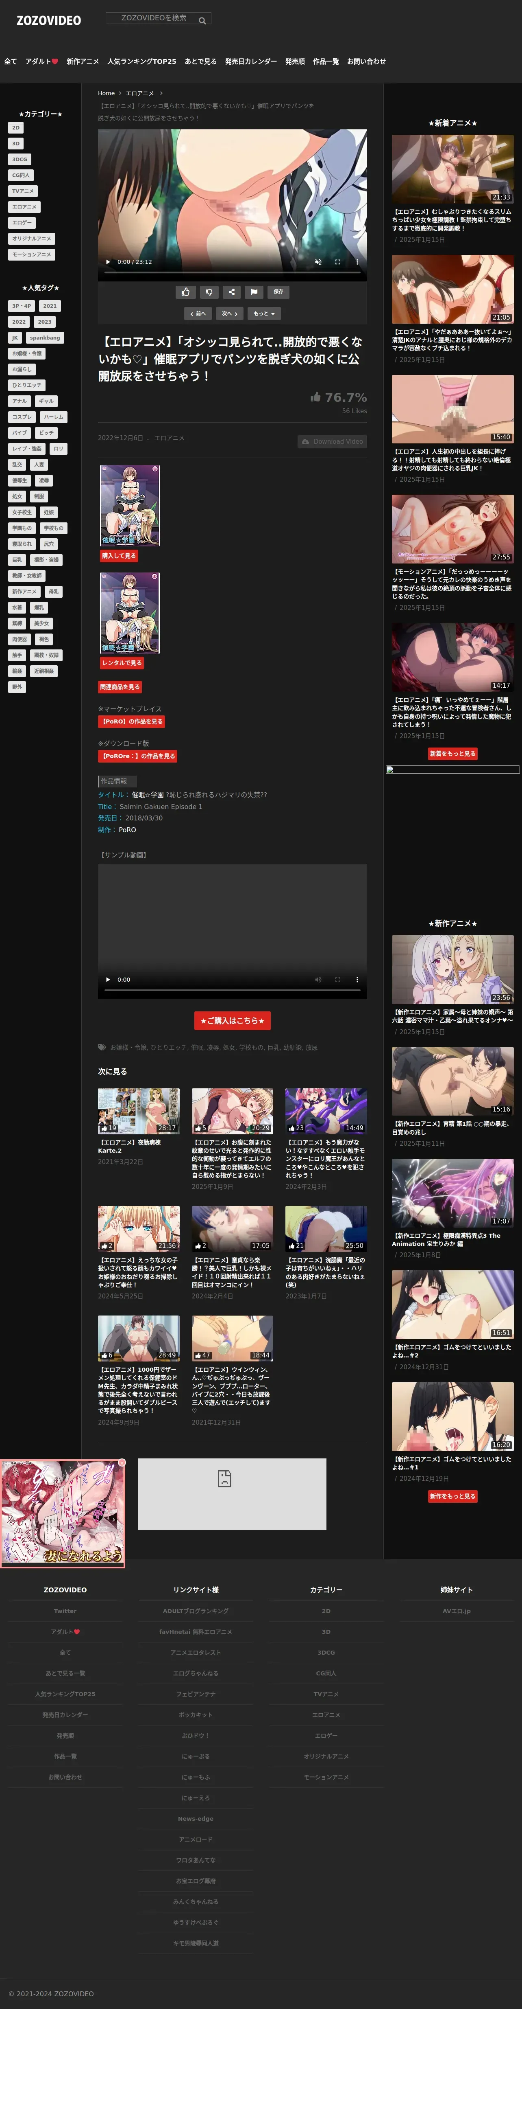
Task: Unmute the main video speaker icon
Action: (318, 262)
